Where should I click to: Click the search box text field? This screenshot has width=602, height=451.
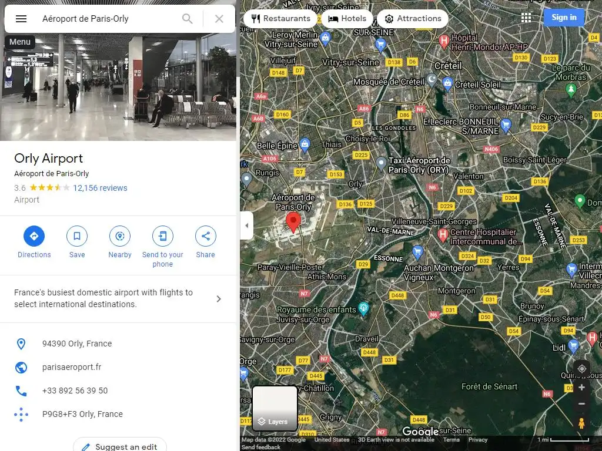pyautogui.click(x=108, y=19)
